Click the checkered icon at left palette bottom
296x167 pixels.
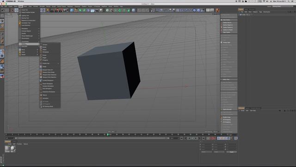(x=2, y=76)
